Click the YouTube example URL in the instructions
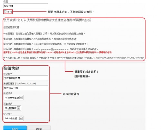Image resolution: width=161 pixels, height=130 pixels. pyautogui.click(x=120, y=58)
